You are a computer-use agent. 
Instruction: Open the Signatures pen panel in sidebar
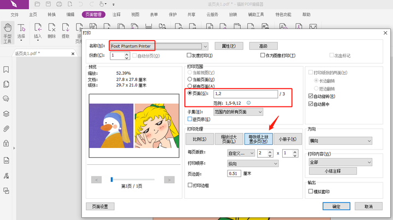(x=6, y=176)
